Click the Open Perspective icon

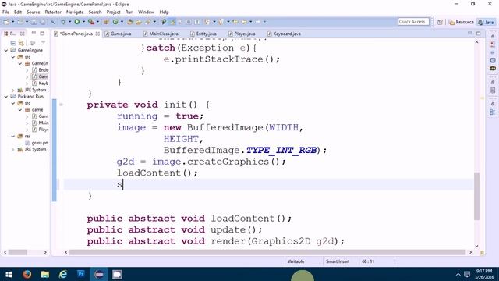tap(440, 22)
